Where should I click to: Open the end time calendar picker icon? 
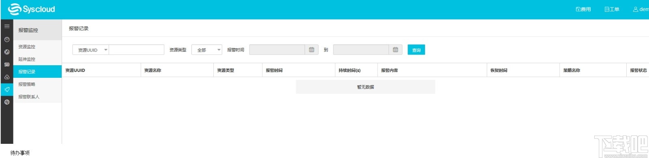(x=395, y=50)
